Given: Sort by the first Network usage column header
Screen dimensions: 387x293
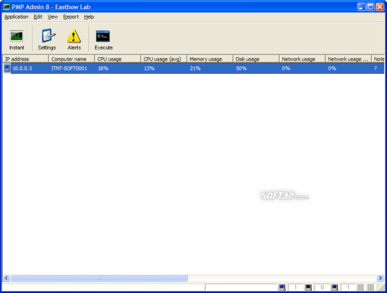Looking at the screenshot, I should 302,59.
